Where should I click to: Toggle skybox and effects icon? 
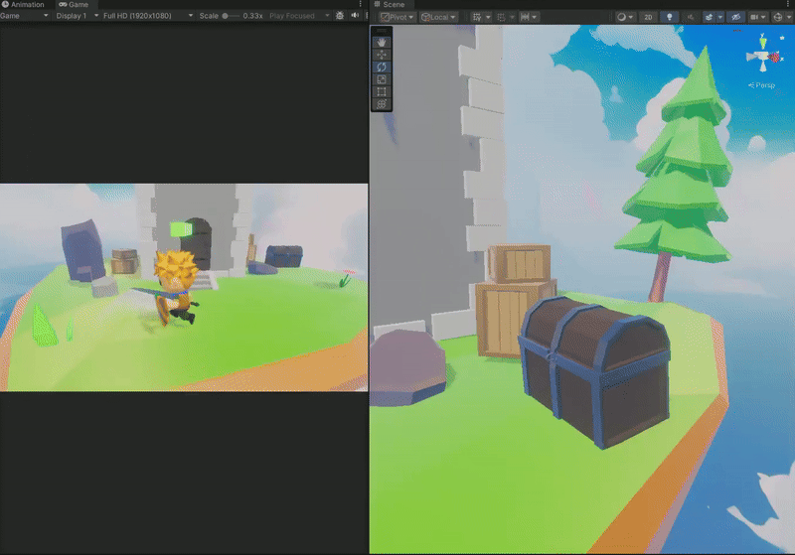709,17
